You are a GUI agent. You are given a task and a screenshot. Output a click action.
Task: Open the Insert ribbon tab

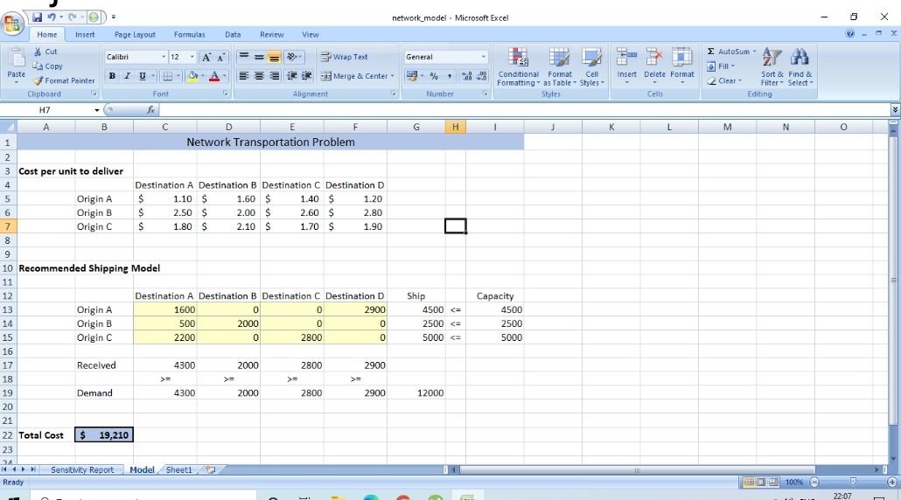(85, 34)
